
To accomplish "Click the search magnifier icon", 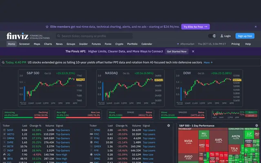I will (x=59, y=36).
